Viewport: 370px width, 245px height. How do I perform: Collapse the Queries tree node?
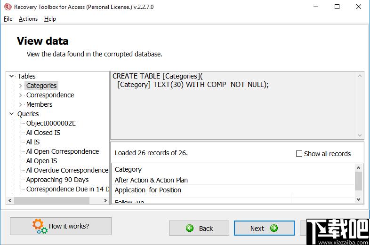(x=11, y=114)
